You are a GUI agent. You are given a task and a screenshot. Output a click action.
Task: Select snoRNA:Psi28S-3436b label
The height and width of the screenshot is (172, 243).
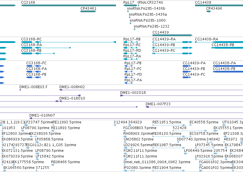point(146,9)
